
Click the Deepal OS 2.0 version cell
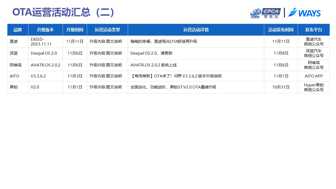[x=45, y=53]
